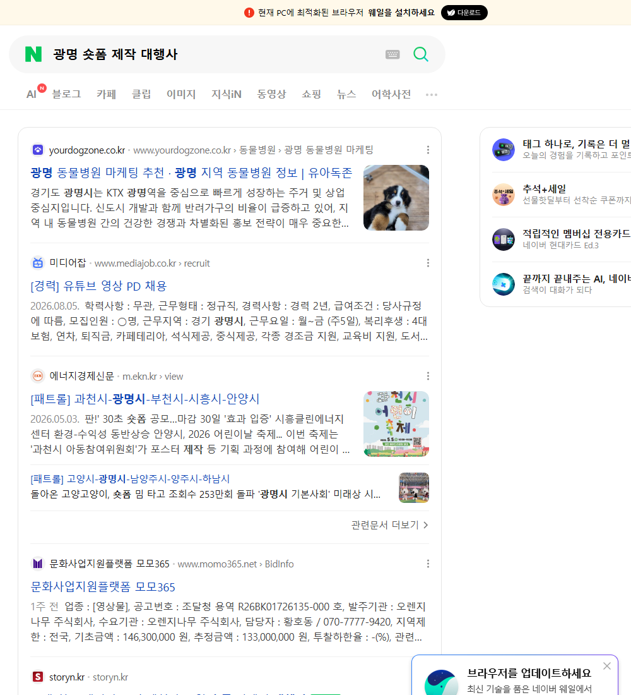Switch to the 쇼핑 tab
This screenshot has height=695, width=631.
311,94
